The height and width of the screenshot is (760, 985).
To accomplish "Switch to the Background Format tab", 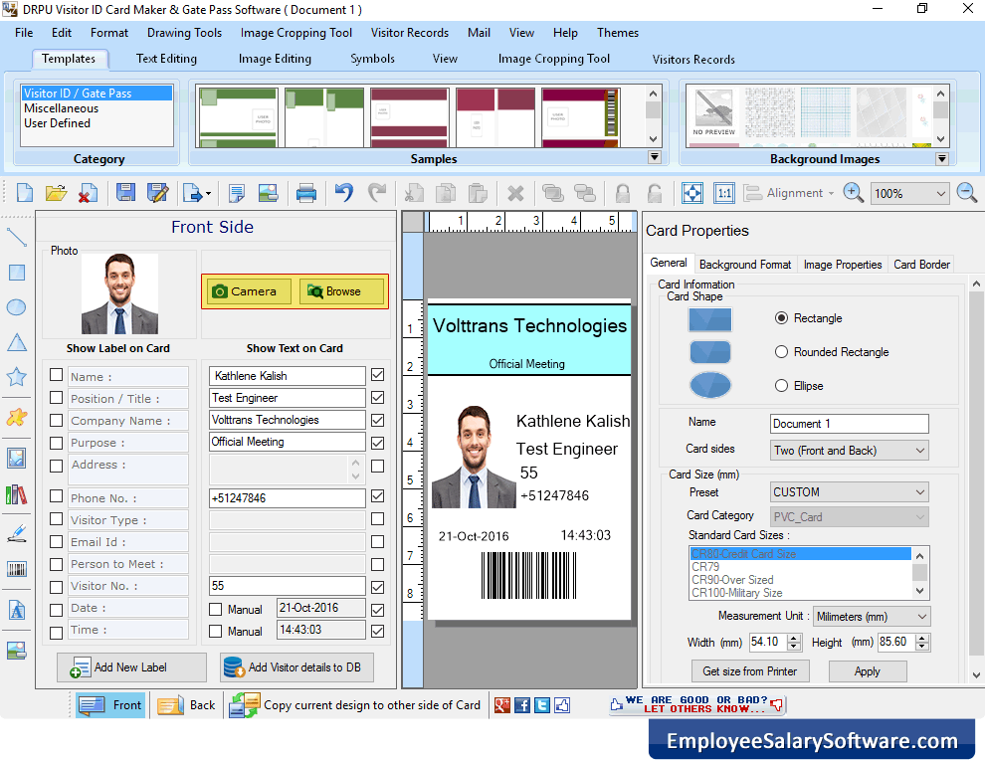I will (x=745, y=264).
